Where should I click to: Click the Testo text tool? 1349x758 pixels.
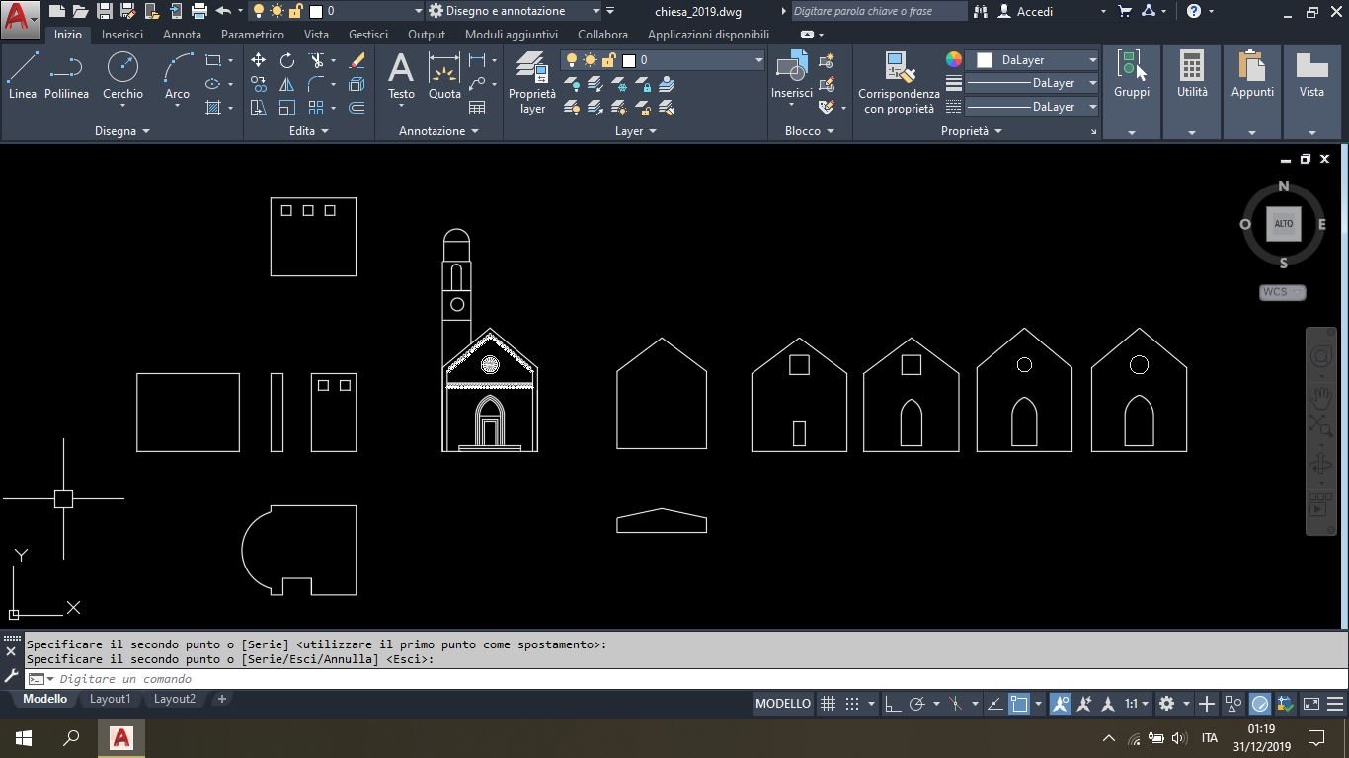click(401, 77)
